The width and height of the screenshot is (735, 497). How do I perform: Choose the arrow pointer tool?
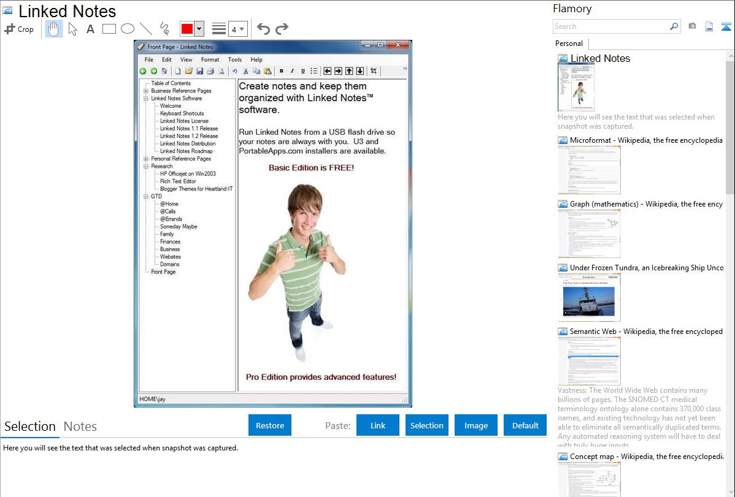(72, 29)
